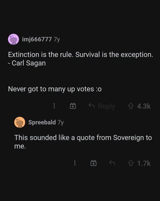Click the 7y timestamp next to imj666777
160x201 pixels.
tap(57, 39)
